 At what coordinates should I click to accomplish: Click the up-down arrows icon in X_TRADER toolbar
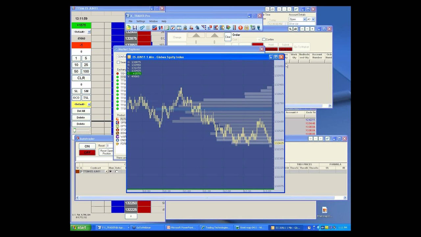161,28
